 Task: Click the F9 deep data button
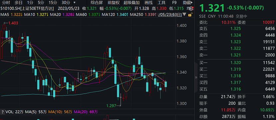click(x=174, y=3)
